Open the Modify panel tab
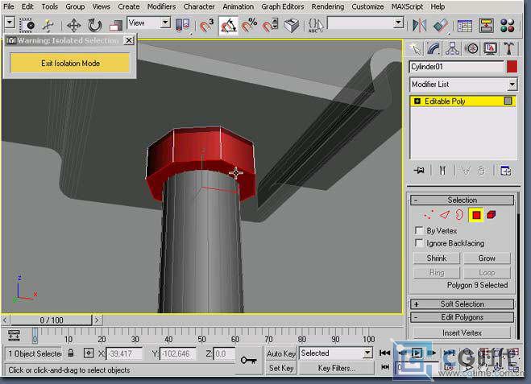 tap(434, 48)
